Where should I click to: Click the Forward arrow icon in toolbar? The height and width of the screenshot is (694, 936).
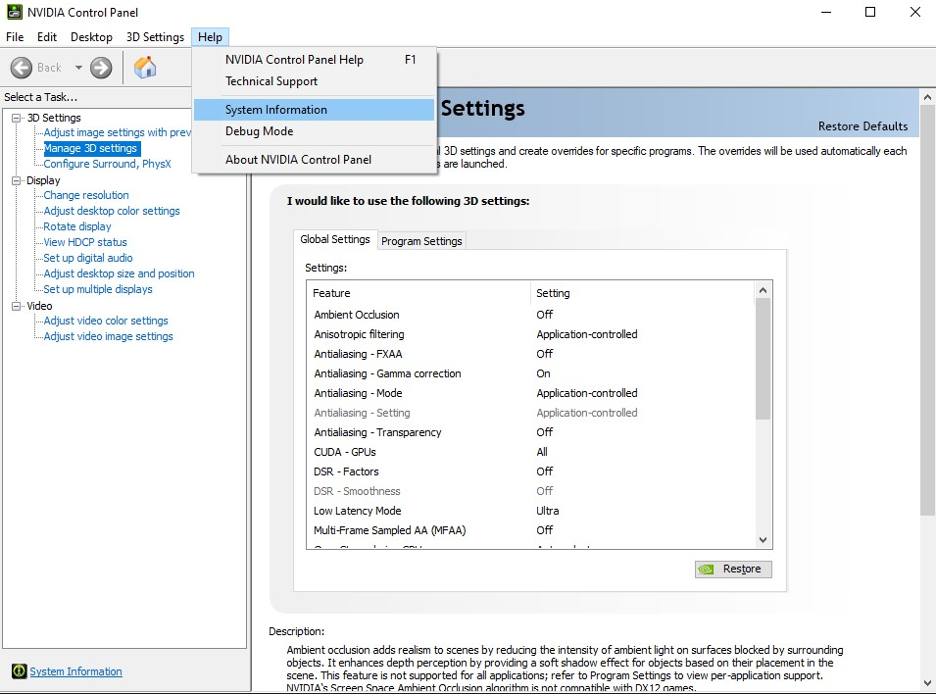tap(101, 68)
